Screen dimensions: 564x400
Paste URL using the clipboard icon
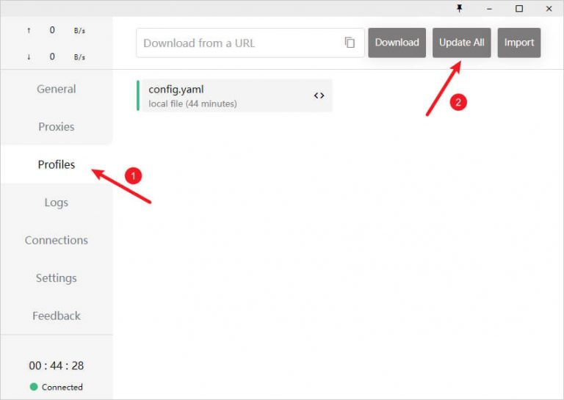coord(350,43)
